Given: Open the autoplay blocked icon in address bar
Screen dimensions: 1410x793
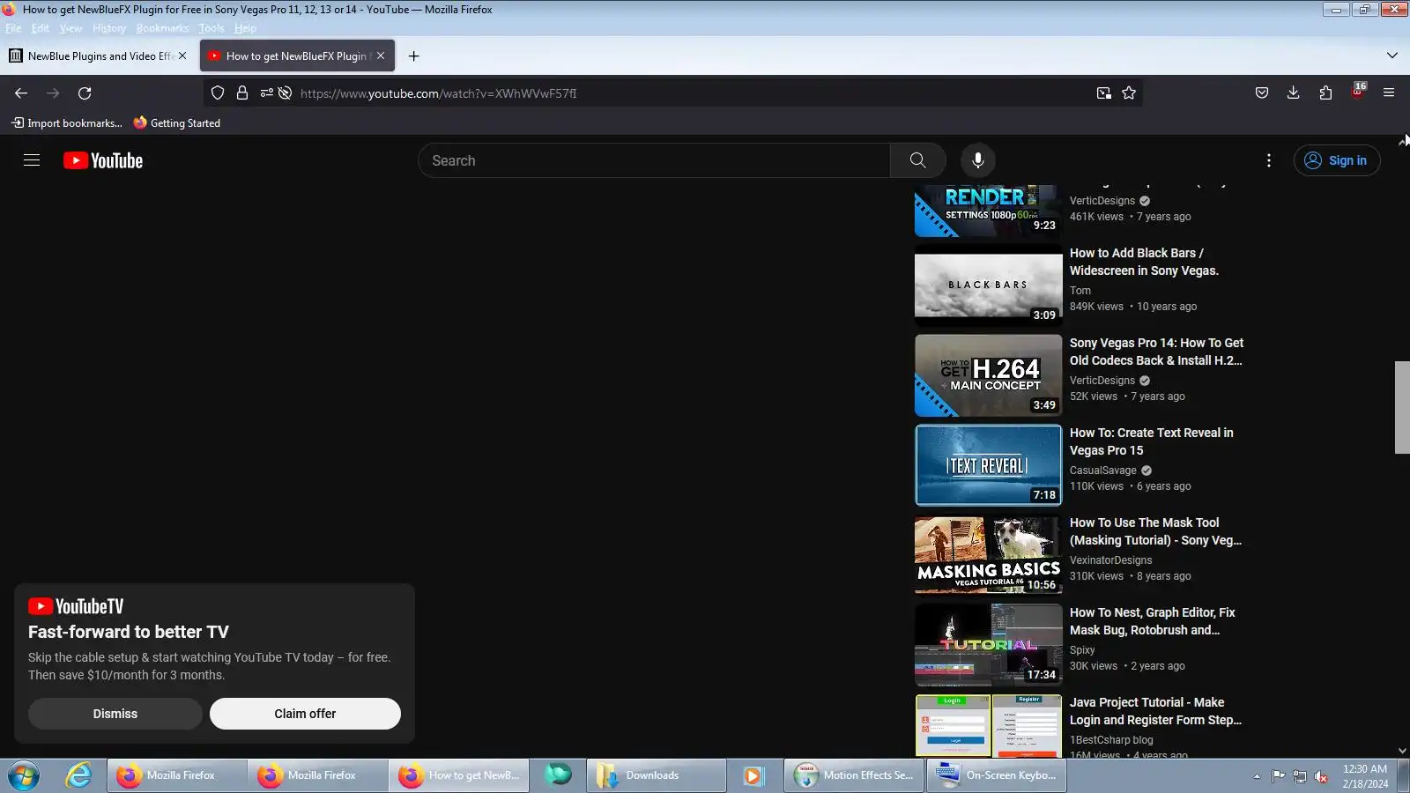Looking at the screenshot, I should (285, 93).
